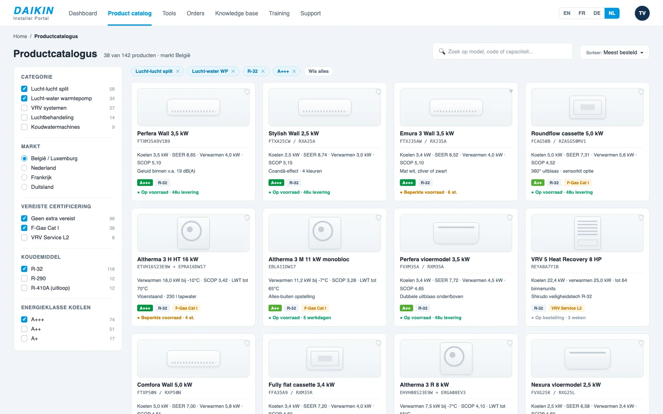Favorite the Altherma 3 H HT heart
This screenshot has height=414, width=663.
(x=247, y=218)
